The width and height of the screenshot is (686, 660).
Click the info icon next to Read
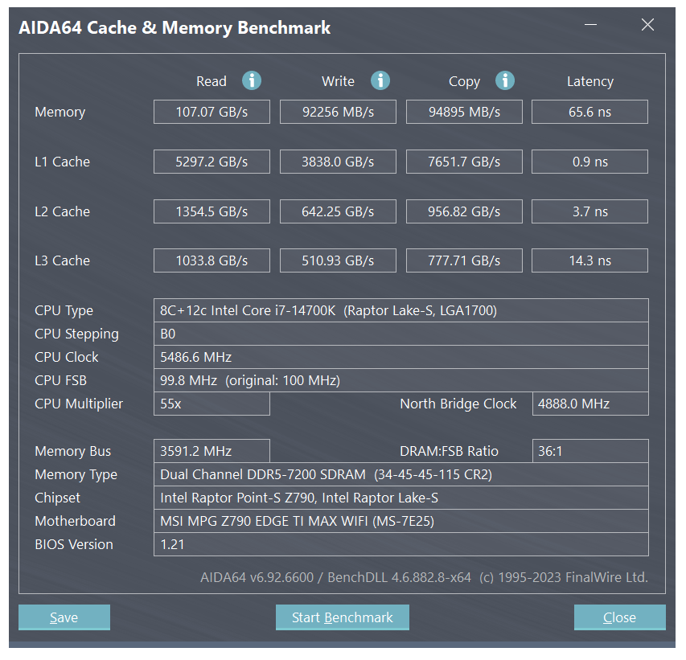252,80
